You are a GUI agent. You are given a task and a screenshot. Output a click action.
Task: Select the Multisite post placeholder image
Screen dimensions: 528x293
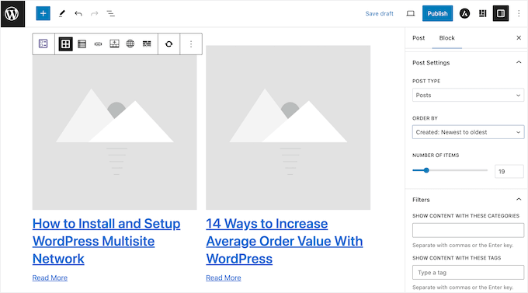point(114,132)
